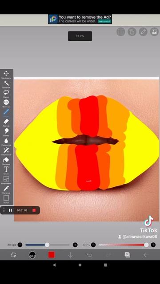Undo the last stroke

point(89,255)
